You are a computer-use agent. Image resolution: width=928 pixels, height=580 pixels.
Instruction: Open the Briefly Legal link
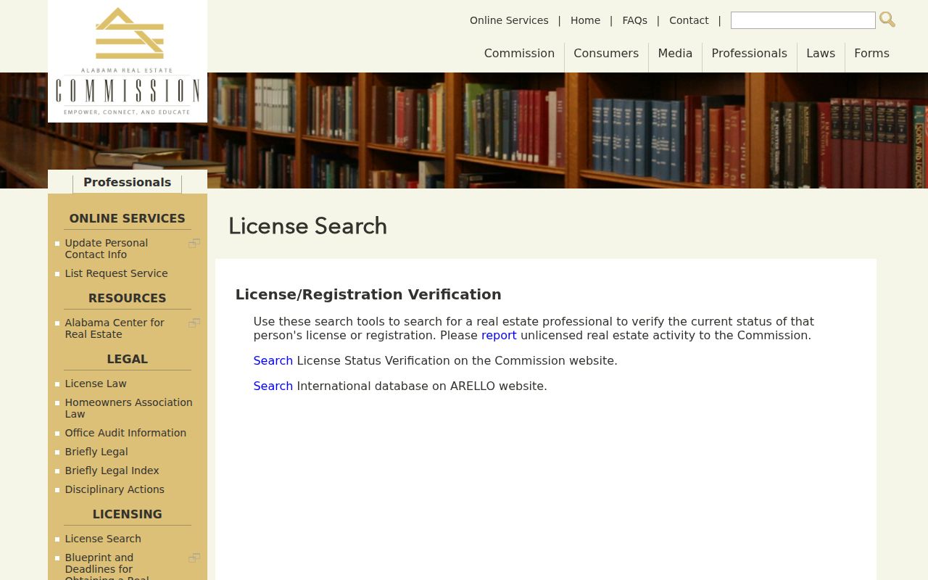(96, 452)
